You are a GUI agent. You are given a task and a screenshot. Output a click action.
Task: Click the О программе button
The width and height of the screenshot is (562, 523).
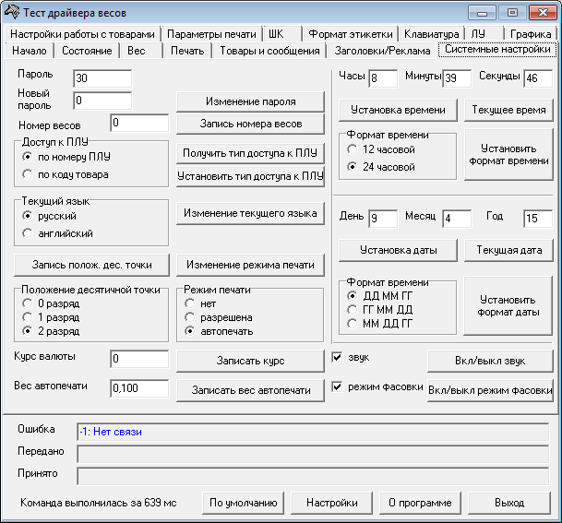coord(420,503)
